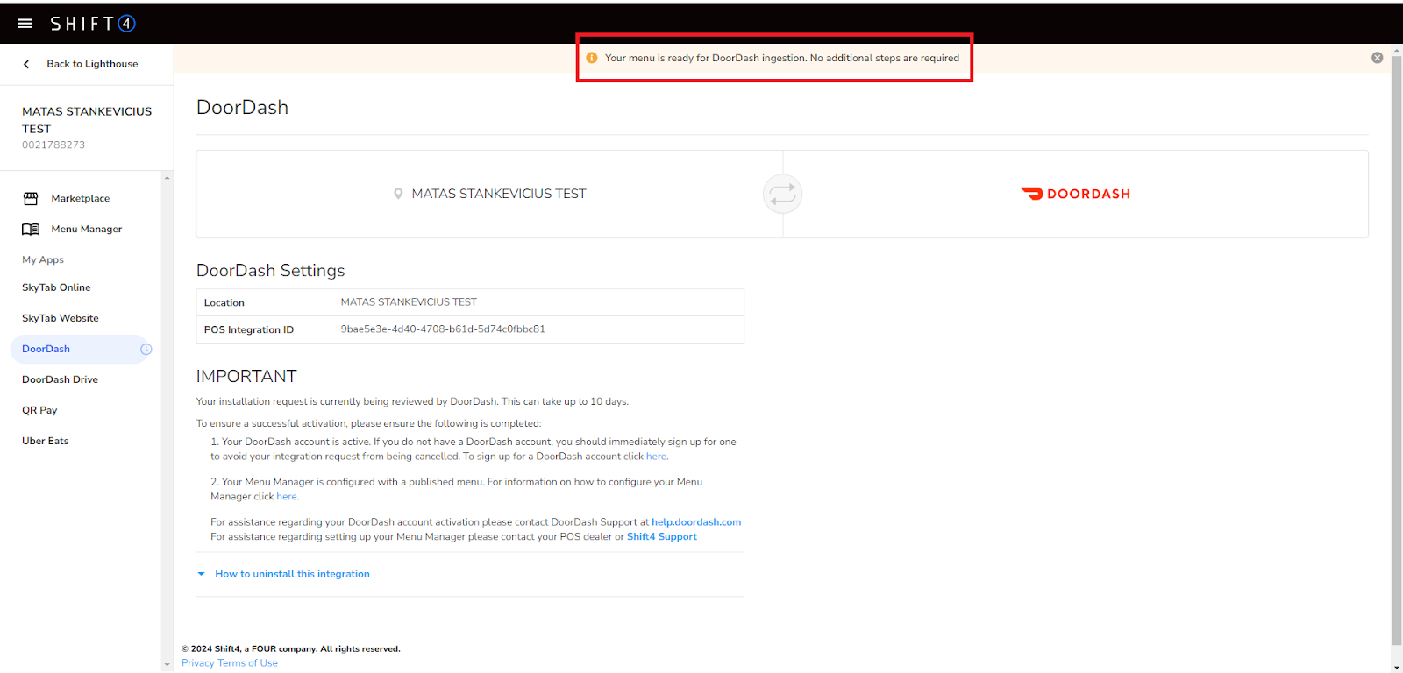Viewport: 1403px width, 673px height.
Task: Expand How to uninstall this integration
Action: tap(292, 574)
